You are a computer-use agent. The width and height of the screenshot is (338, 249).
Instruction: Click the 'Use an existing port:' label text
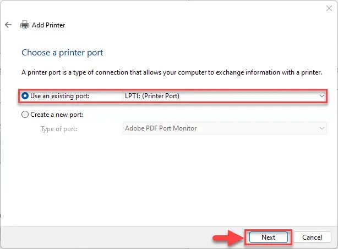[59, 96]
